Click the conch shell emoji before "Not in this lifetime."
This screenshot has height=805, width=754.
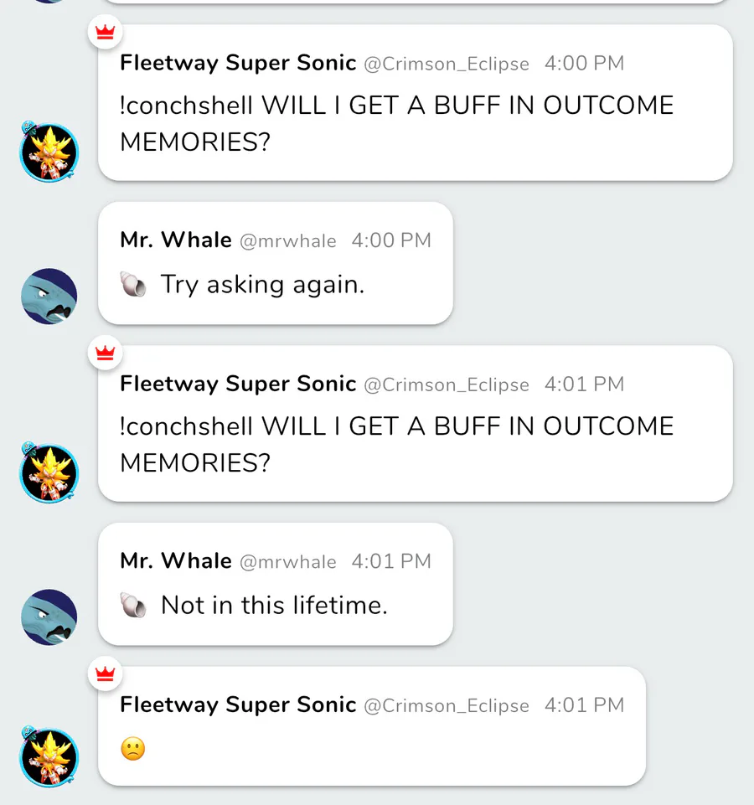(x=133, y=606)
